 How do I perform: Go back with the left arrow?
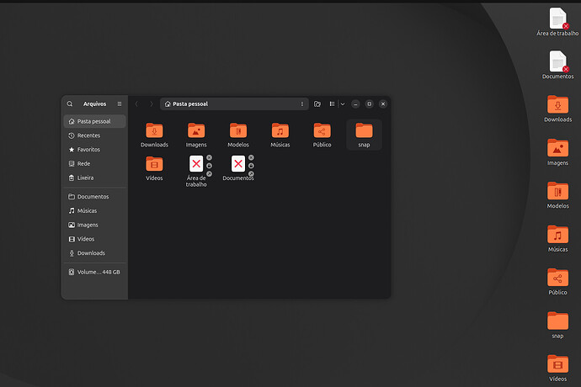136,104
